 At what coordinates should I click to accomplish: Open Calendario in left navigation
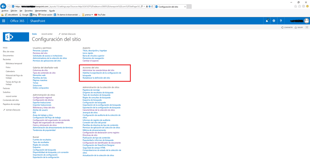pos(10,71)
